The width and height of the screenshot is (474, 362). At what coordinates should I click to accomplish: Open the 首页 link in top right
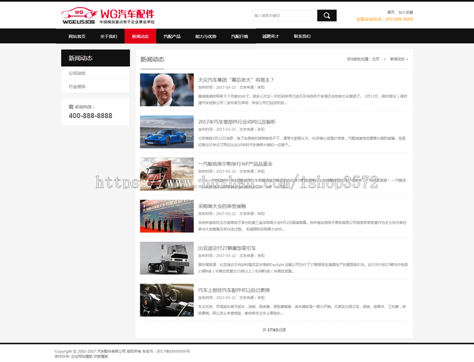(x=391, y=13)
